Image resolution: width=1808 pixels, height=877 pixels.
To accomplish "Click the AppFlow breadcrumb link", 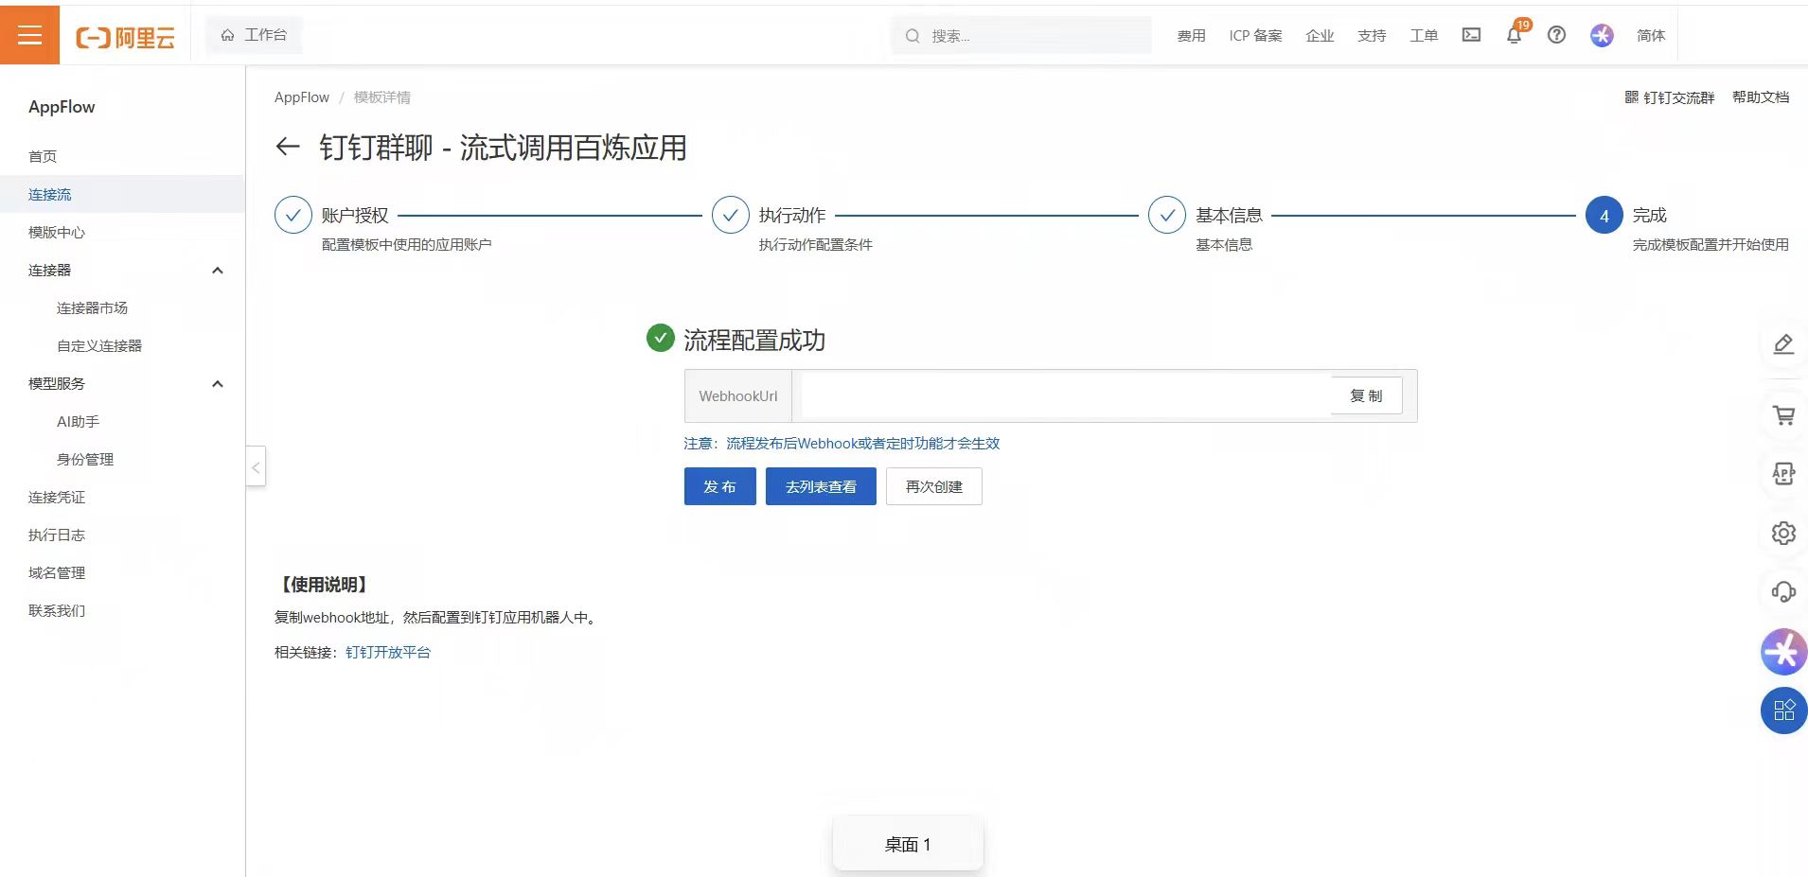I will [302, 97].
